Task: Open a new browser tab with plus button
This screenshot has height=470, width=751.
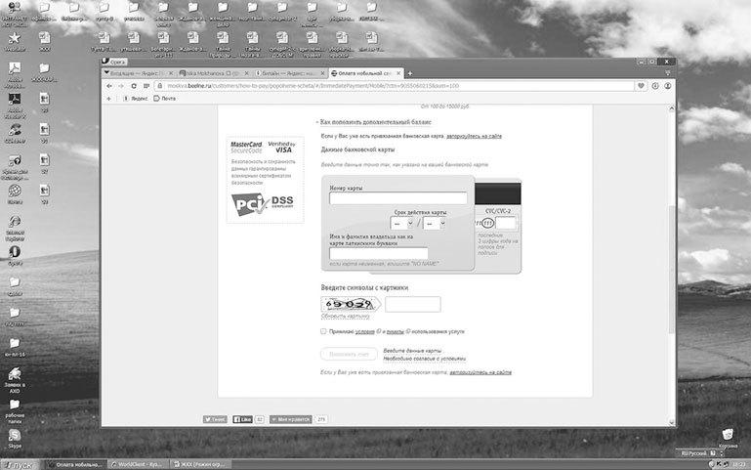Action: tap(409, 73)
